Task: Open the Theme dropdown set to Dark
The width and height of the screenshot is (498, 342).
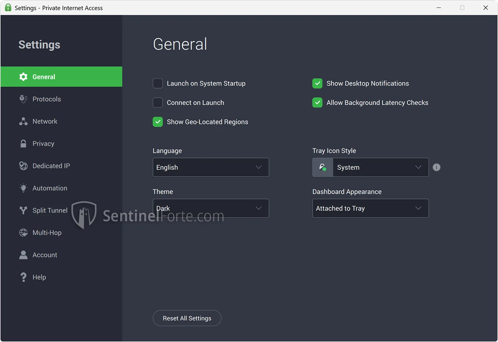Action: coord(211,208)
